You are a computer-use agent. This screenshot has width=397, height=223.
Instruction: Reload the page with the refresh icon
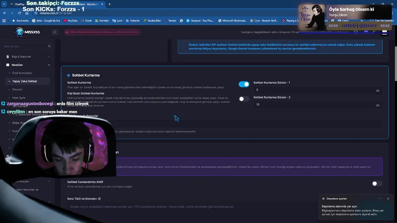(19, 13)
